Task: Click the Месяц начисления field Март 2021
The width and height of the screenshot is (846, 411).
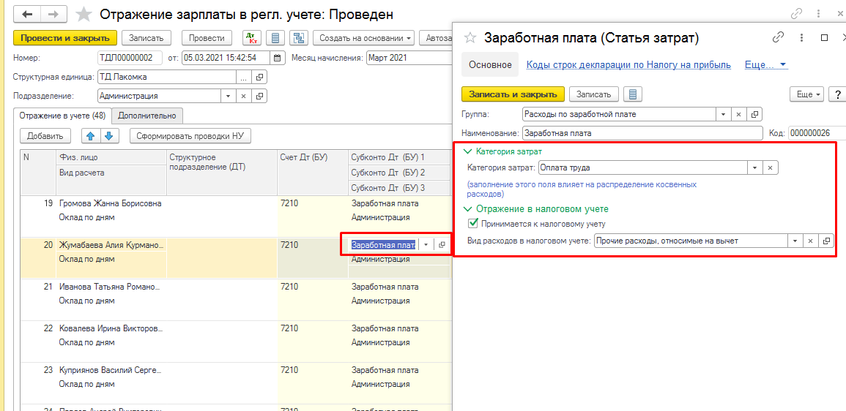Action: click(410, 58)
